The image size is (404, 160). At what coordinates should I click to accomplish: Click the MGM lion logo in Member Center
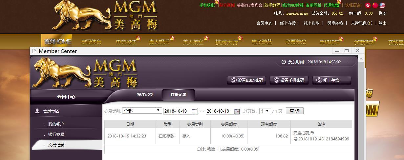[x=85, y=72]
